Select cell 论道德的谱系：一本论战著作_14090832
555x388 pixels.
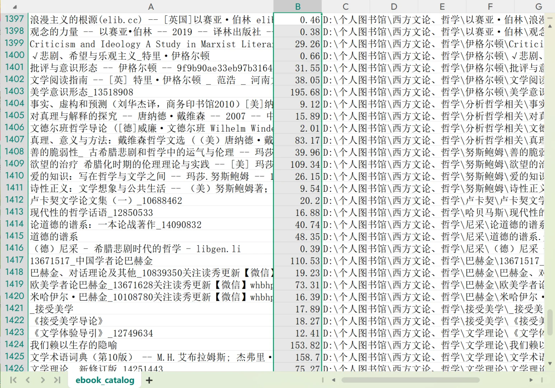tap(151, 225)
